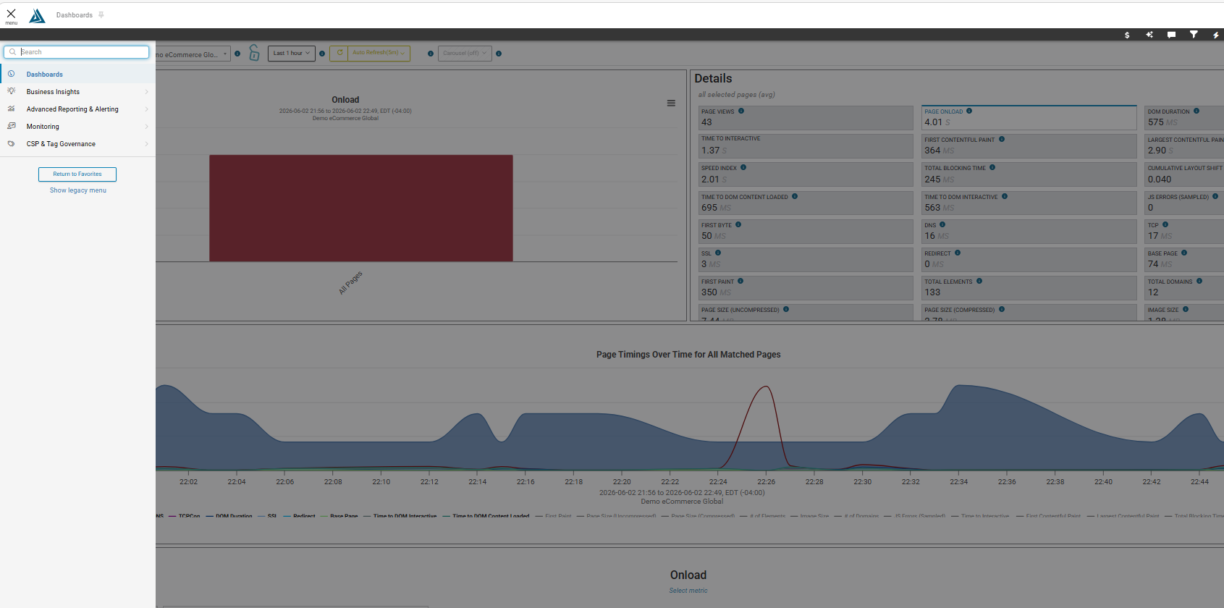
Task: Click the red All Pages Onload bar
Action: point(361,208)
